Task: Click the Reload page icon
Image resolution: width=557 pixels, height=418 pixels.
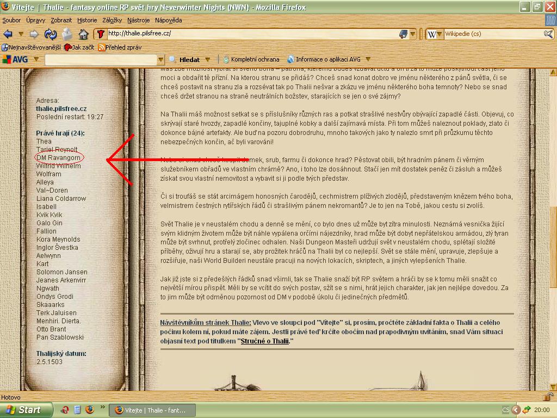Action: (x=51, y=34)
